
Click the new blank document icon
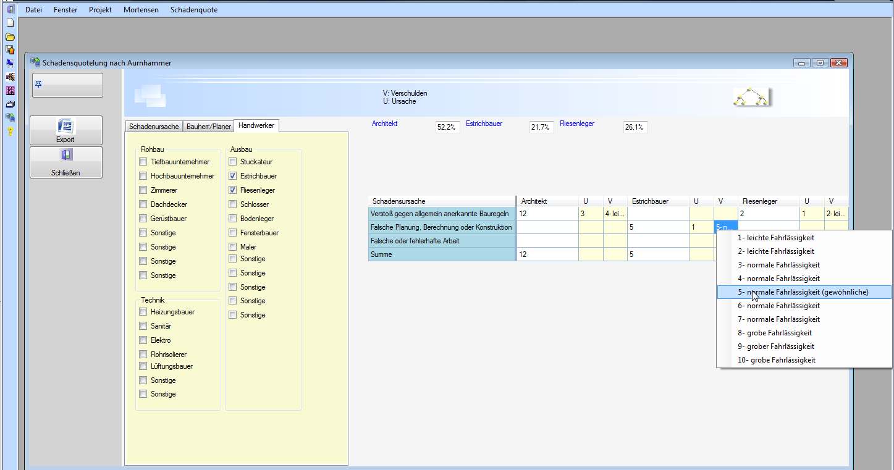10,22
